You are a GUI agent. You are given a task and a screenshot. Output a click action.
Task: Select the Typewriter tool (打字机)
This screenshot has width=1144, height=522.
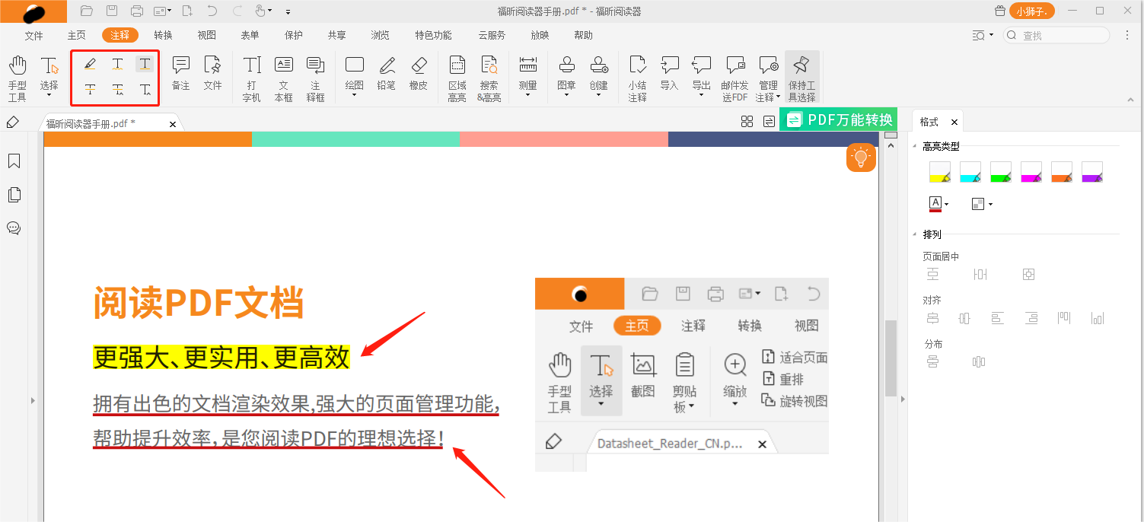pyautogui.click(x=251, y=78)
